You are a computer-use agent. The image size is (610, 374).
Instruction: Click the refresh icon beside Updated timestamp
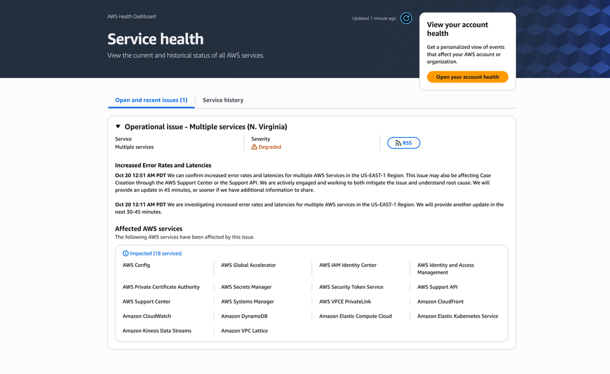tap(406, 18)
